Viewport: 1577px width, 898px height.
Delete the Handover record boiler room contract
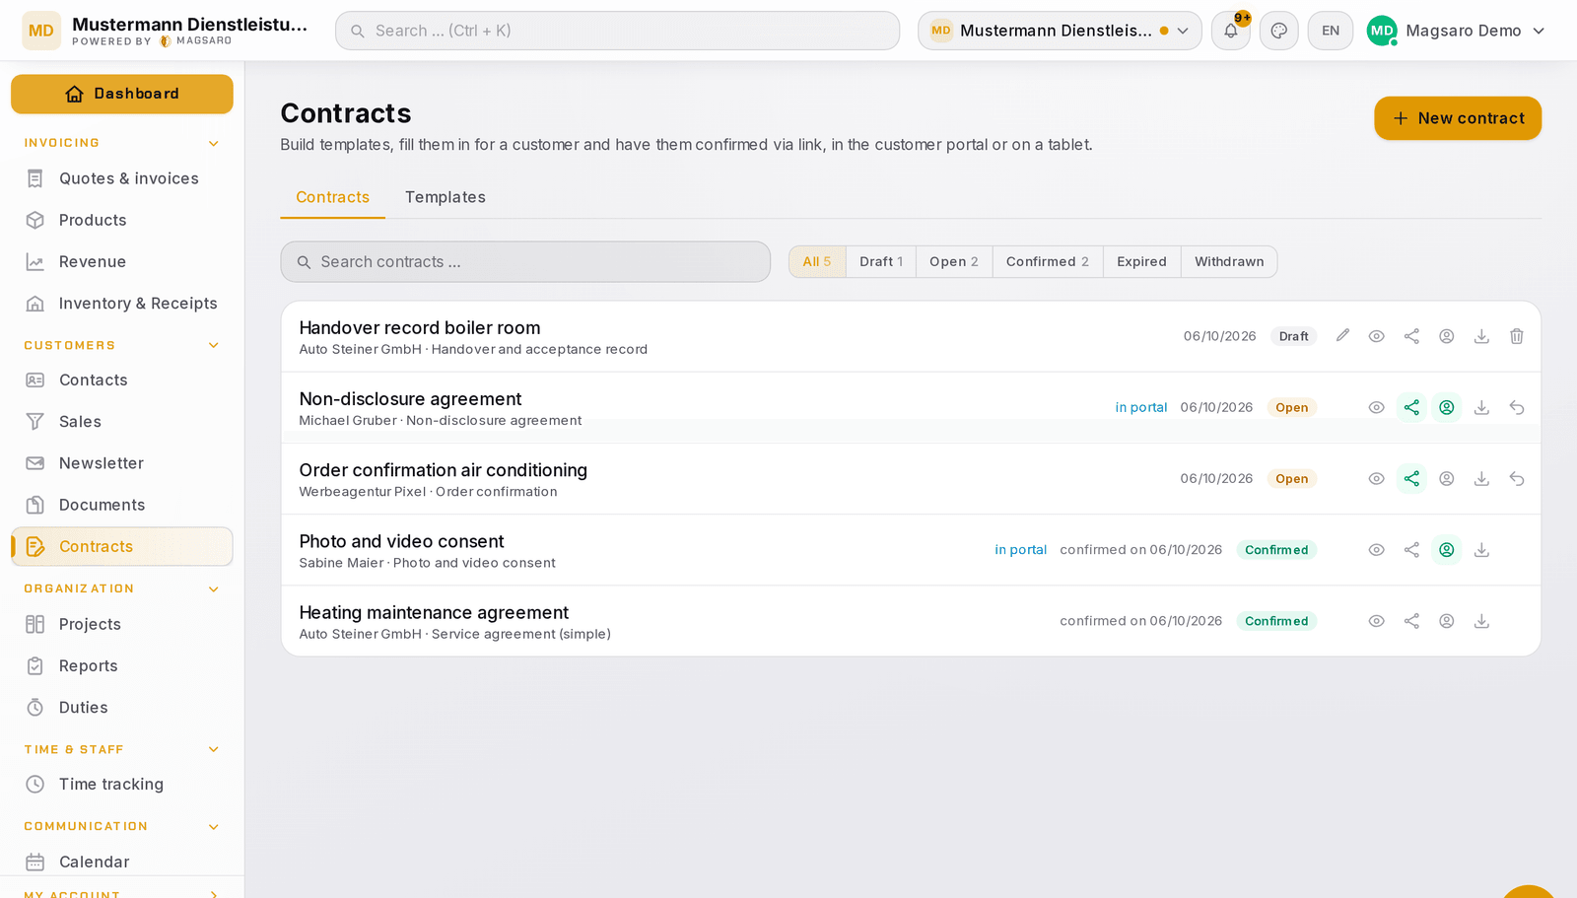(x=1517, y=336)
